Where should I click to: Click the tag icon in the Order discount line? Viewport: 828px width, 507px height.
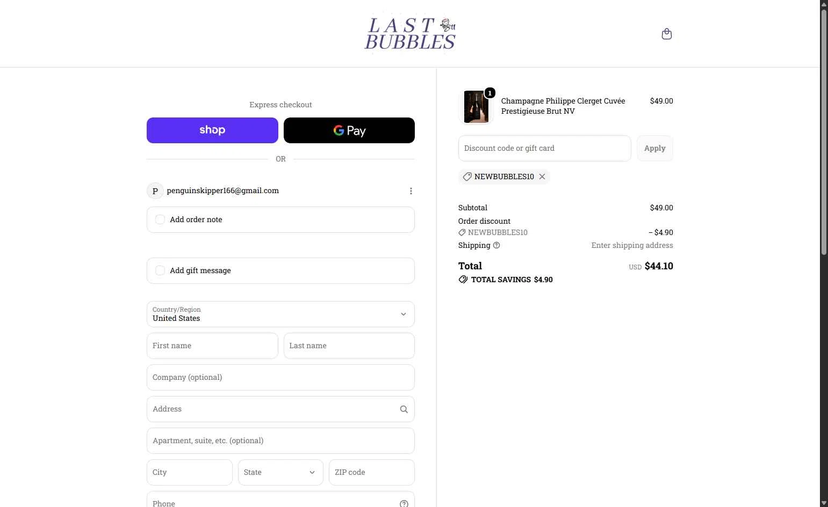[462, 232]
